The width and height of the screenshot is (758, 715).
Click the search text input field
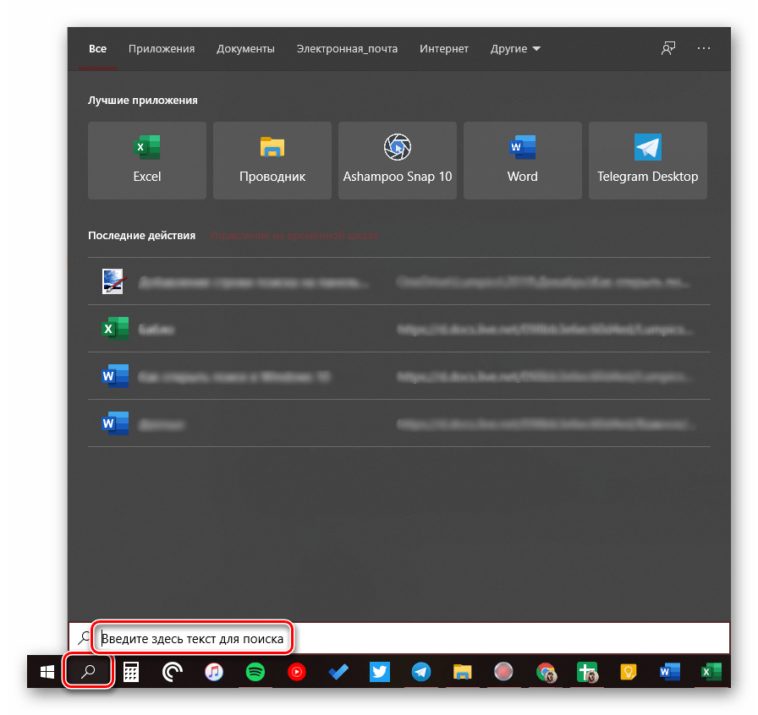399,638
